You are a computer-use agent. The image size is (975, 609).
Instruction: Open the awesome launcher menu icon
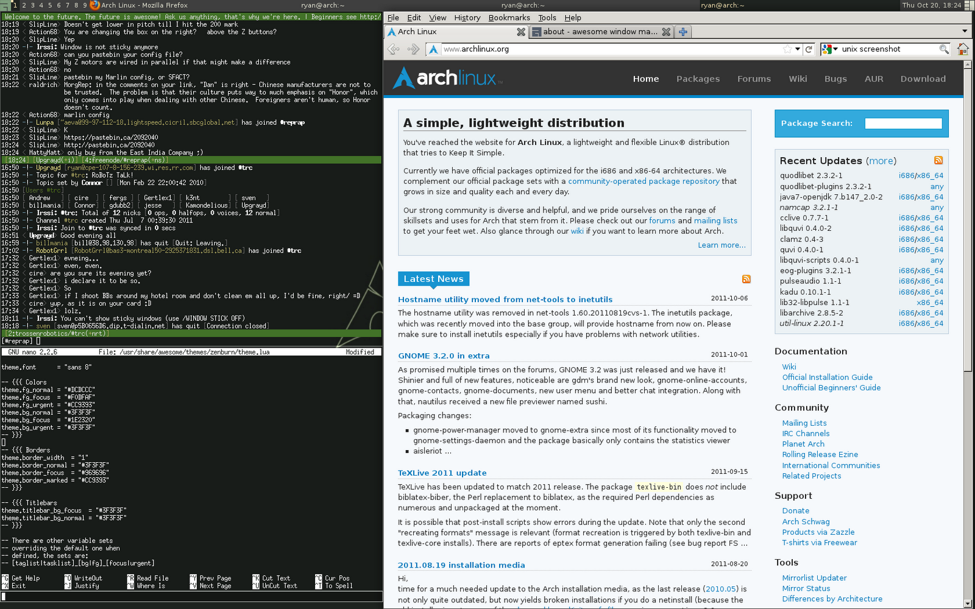point(5,5)
